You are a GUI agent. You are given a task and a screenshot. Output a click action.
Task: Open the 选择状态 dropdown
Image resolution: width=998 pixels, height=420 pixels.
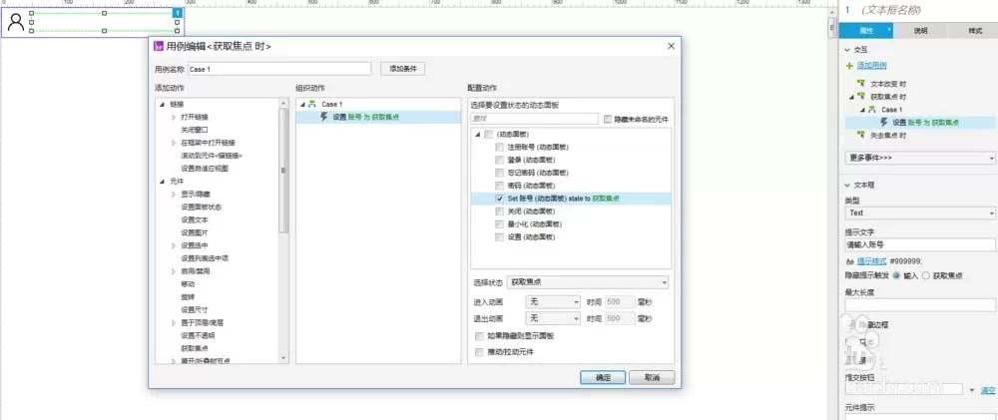(588, 282)
